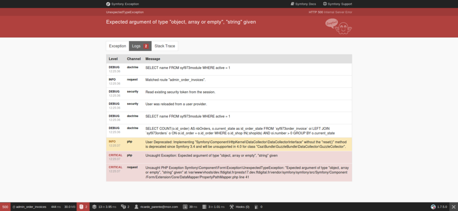
Task: Click the 500 status code in debug toolbar
Action: (x=5, y=206)
